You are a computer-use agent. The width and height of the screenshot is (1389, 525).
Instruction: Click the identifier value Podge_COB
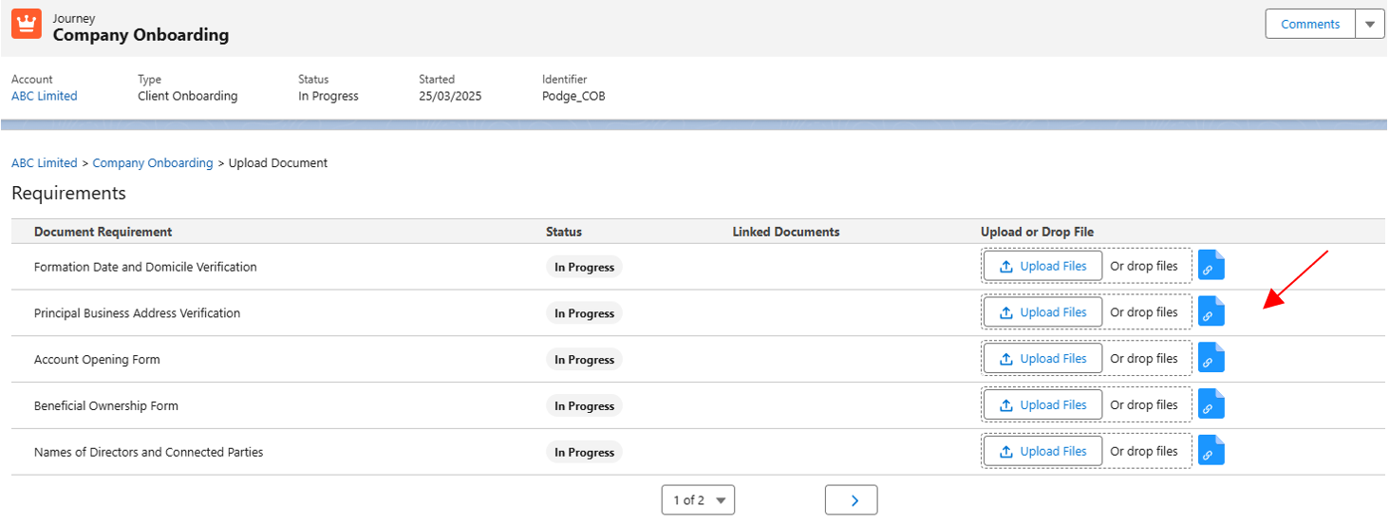tap(573, 96)
